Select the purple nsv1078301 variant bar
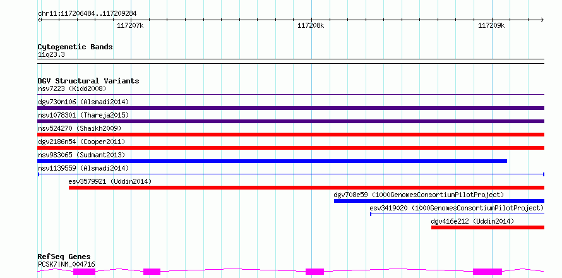562x278 pixels. click(x=290, y=121)
